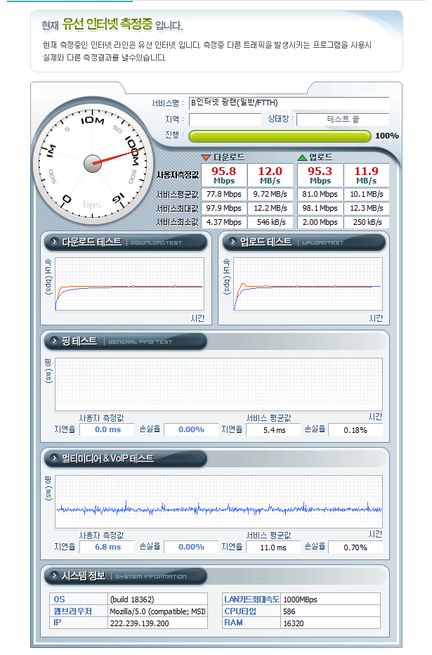Click the green 업로드 triangle icon
Viewport: 432px width, 655px height.
[302, 157]
